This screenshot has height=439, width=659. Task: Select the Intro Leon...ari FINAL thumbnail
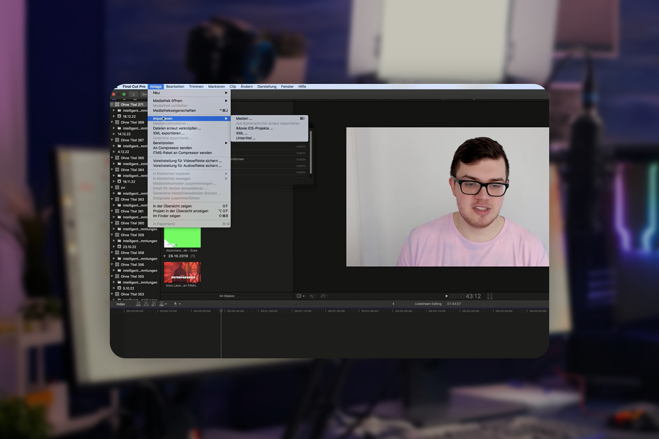coord(182,272)
